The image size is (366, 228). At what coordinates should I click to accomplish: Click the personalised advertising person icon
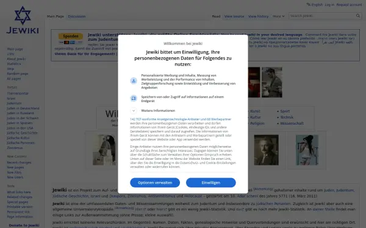tap(134, 81)
